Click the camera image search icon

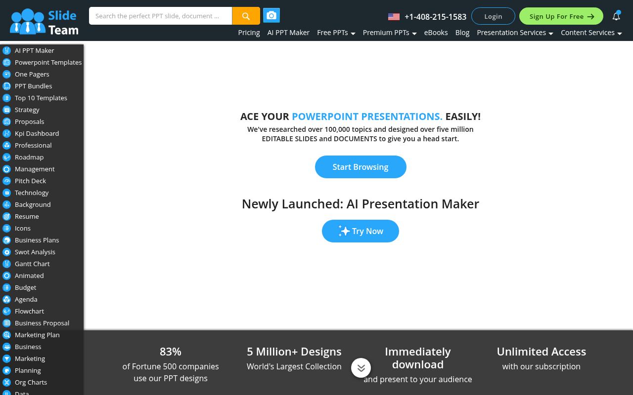click(x=271, y=15)
